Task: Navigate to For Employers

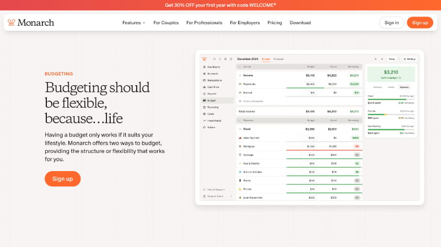Action: [245, 23]
